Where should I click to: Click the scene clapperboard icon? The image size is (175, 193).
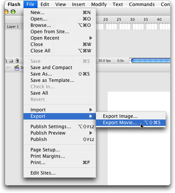pyautogui.click(x=17, y=68)
